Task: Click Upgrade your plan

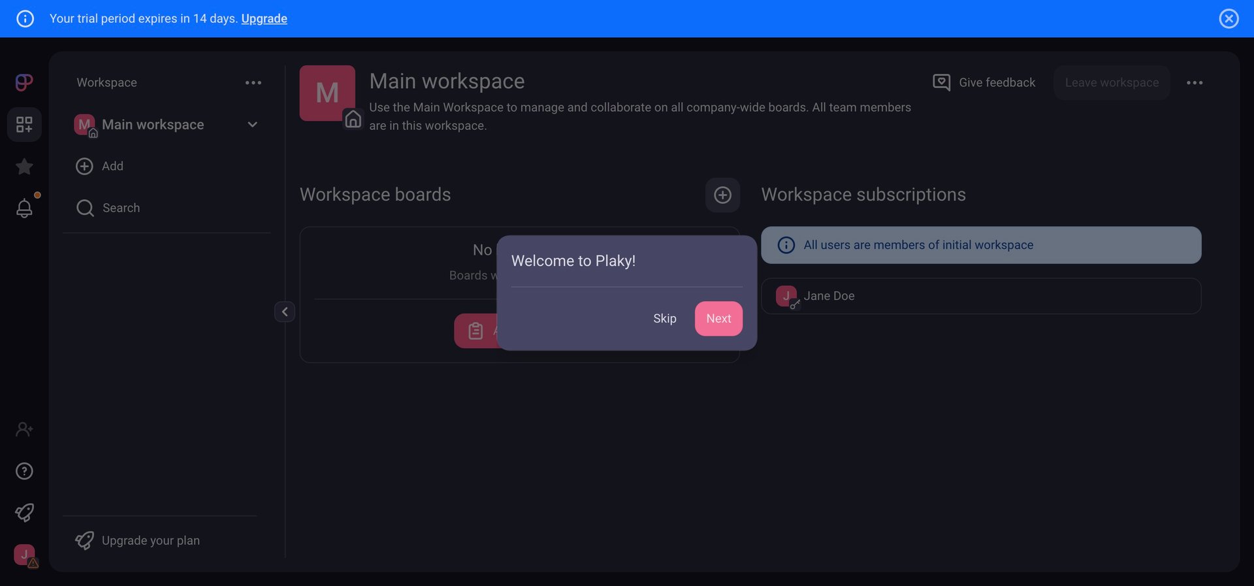Action: click(x=137, y=540)
